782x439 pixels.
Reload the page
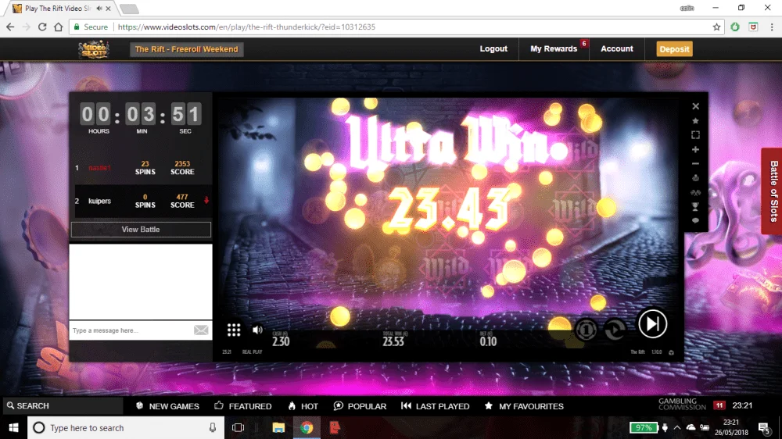tap(42, 27)
